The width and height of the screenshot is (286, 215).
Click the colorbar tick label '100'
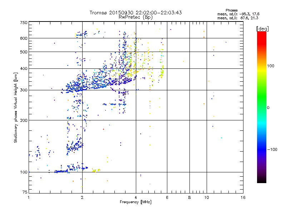point(271,66)
